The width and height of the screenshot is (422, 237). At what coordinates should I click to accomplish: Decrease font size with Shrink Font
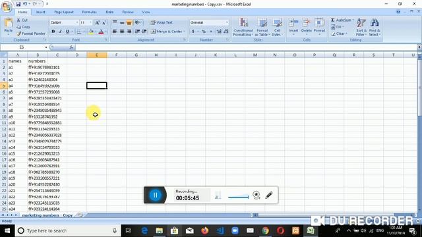point(104,22)
